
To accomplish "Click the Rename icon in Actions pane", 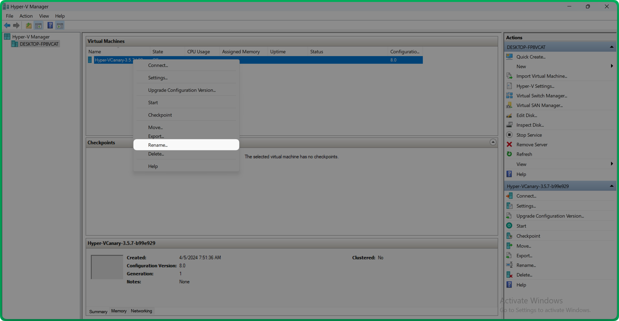I will coord(509,265).
